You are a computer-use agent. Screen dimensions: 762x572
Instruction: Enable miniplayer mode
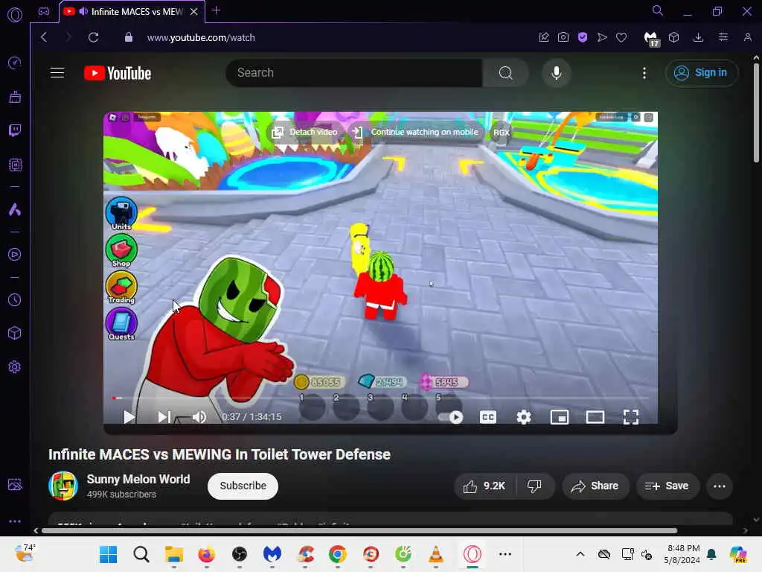point(560,417)
